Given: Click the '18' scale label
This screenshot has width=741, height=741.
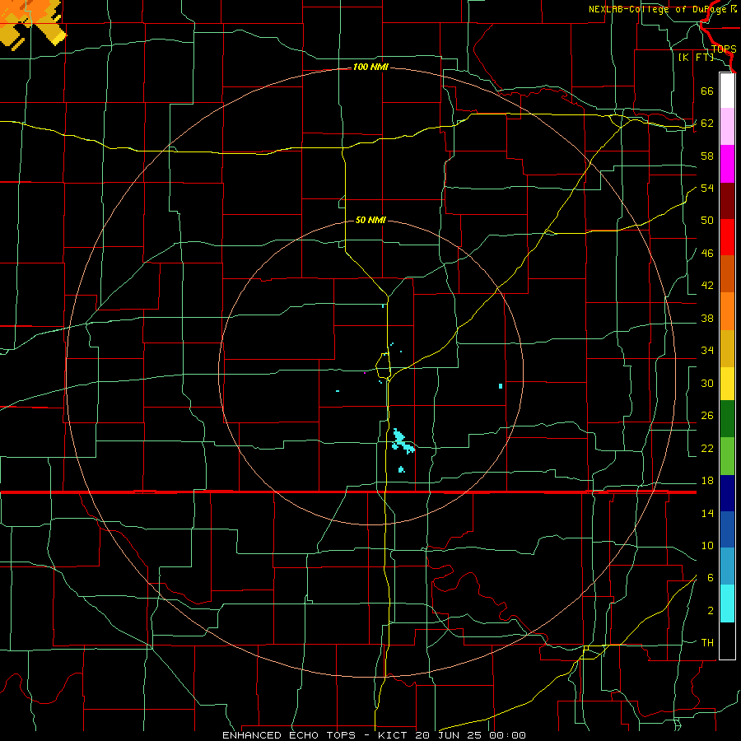Looking at the screenshot, I should coord(707,481).
